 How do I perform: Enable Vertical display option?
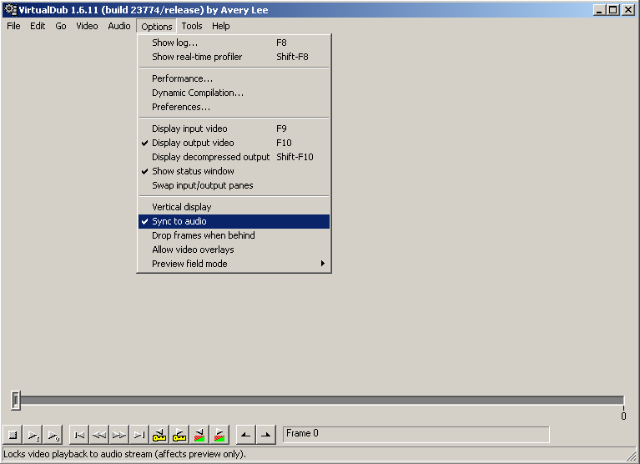pos(234,207)
